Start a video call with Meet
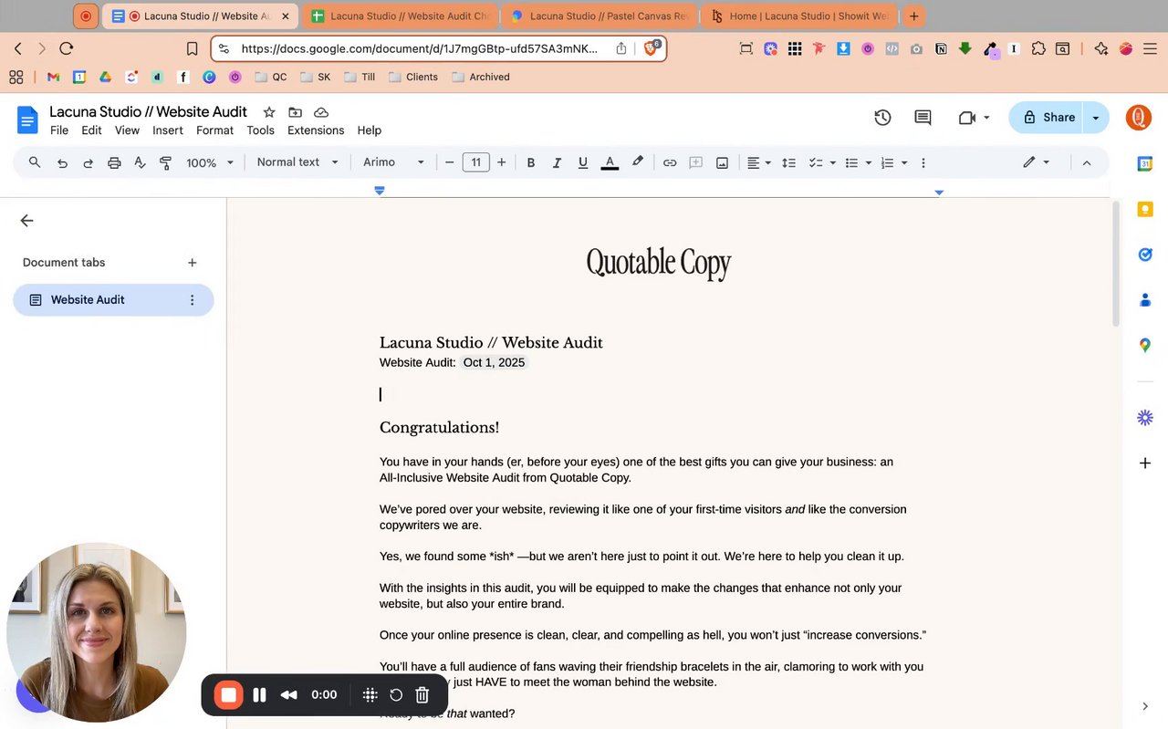Viewport: 1168px width, 729px height. (974, 117)
